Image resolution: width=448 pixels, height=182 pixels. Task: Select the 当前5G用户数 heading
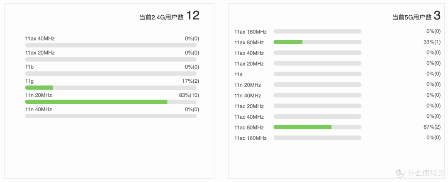[412, 17]
